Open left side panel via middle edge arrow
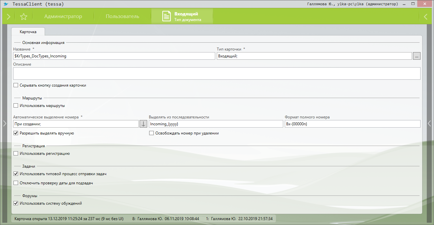The height and width of the screenshot is (225, 434). point(4,123)
